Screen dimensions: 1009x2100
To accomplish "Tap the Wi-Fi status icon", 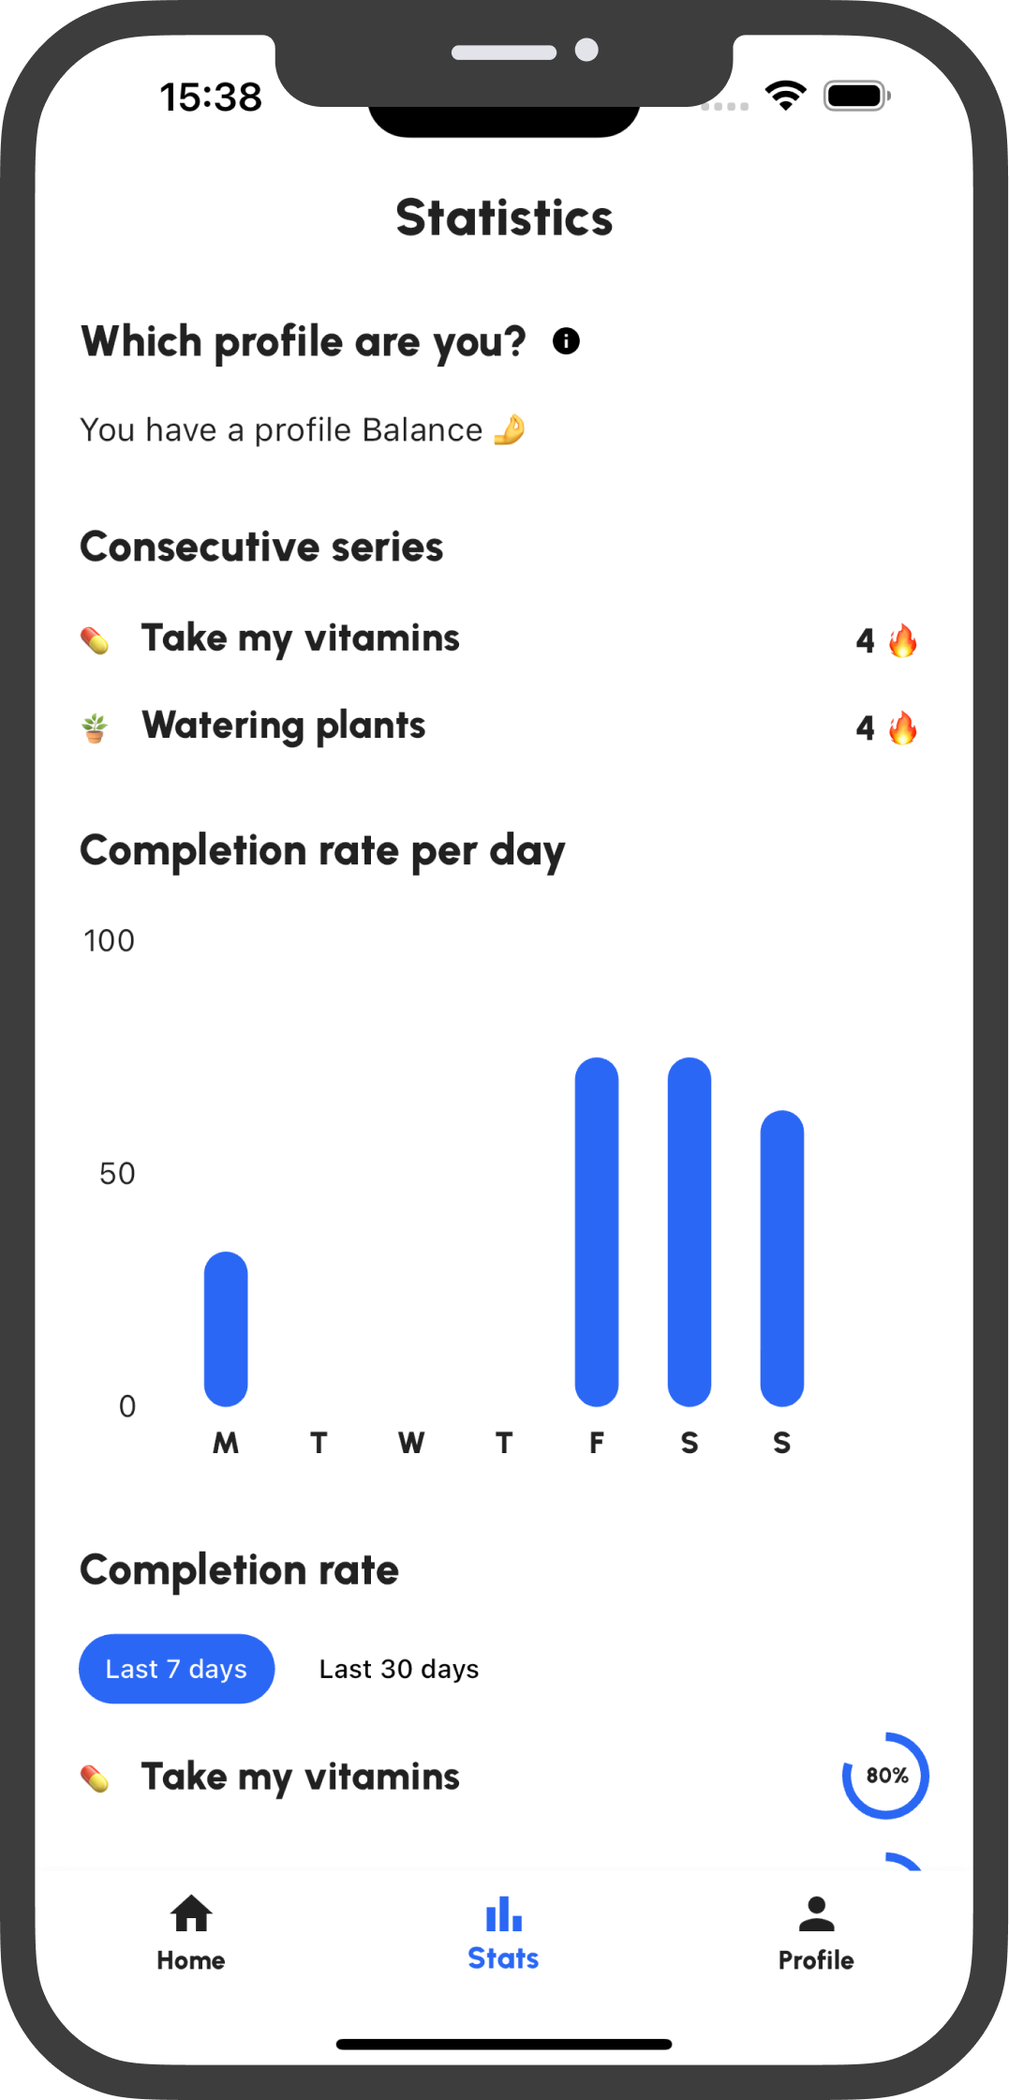I will tap(786, 96).
